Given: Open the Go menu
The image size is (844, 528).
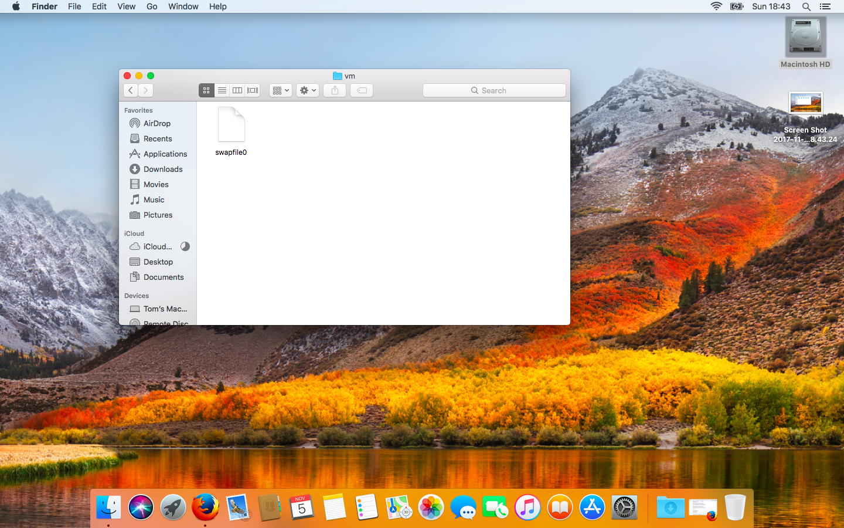Looking at the screenshot, I should coord(152,6).
